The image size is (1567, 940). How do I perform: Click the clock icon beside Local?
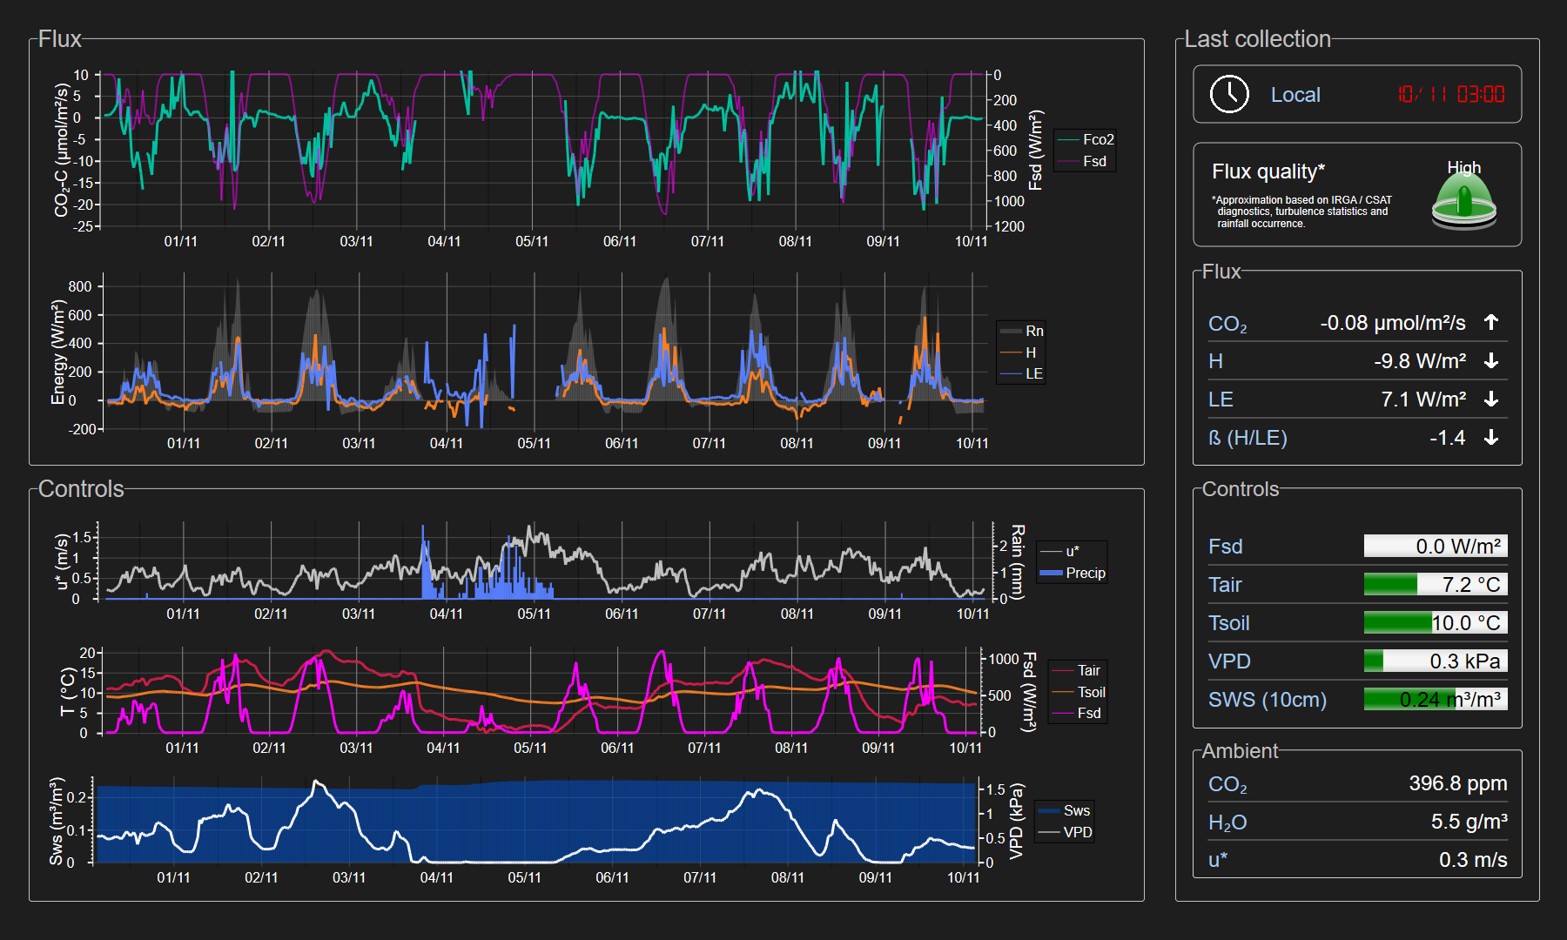pyautogui.click(x=1229, y=94)
